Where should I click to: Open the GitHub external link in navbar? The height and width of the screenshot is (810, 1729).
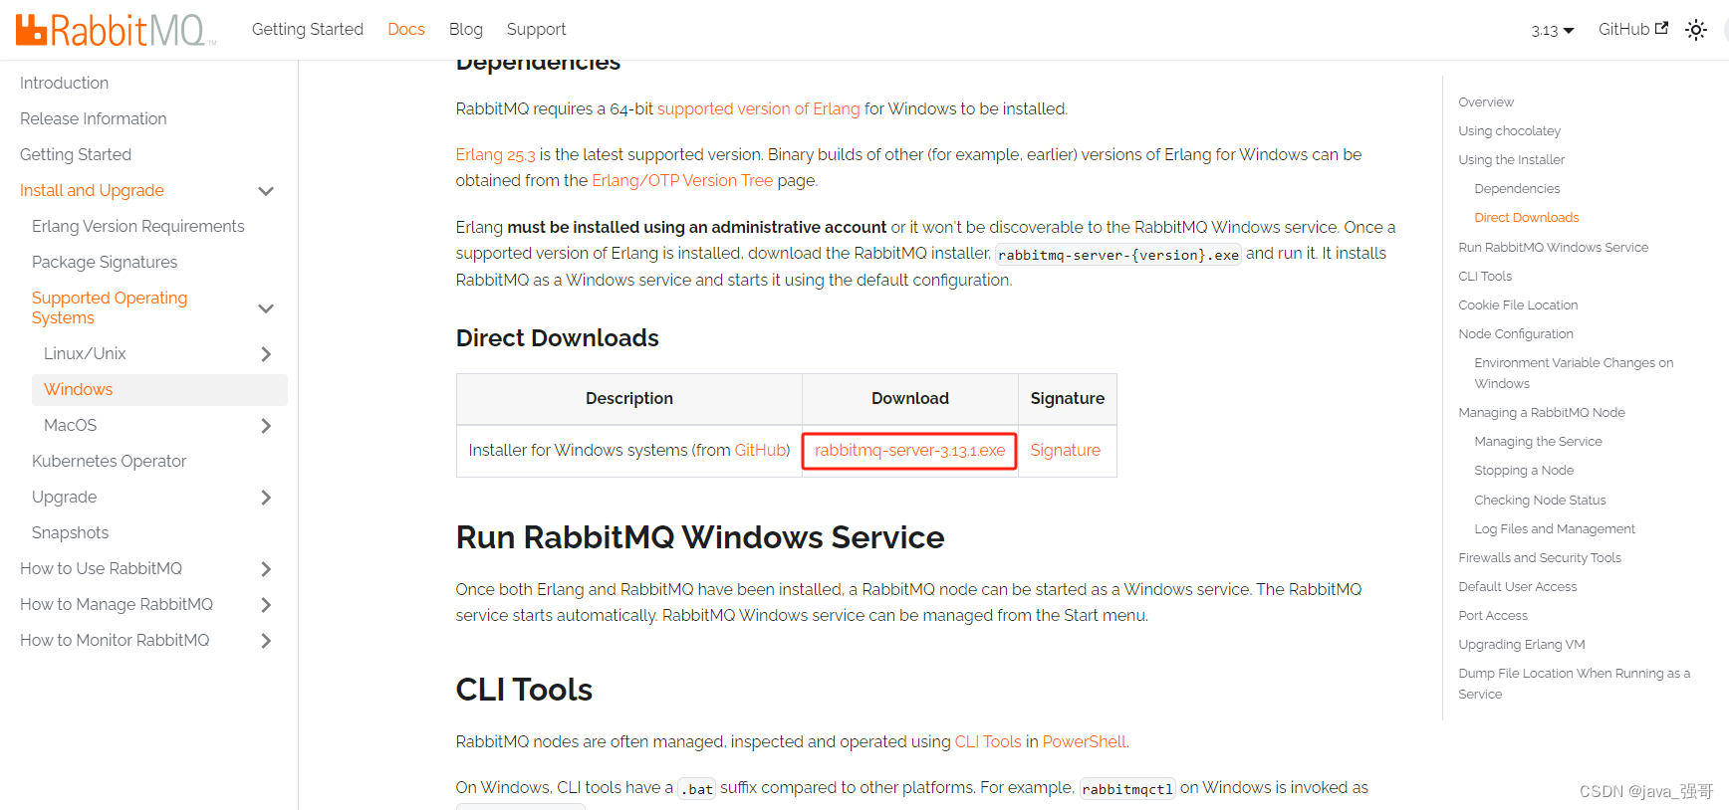click(1633, 29)
